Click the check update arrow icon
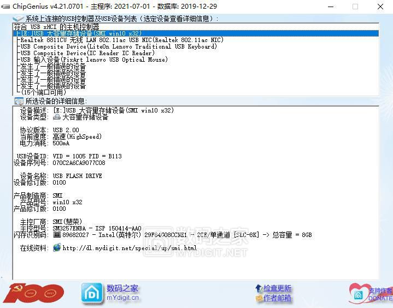This screenshot has width=393, height=308. (259, 288)
